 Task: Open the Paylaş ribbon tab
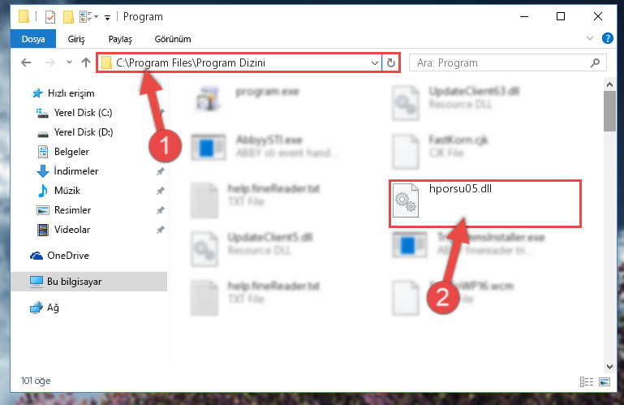[x=120, y=39]
